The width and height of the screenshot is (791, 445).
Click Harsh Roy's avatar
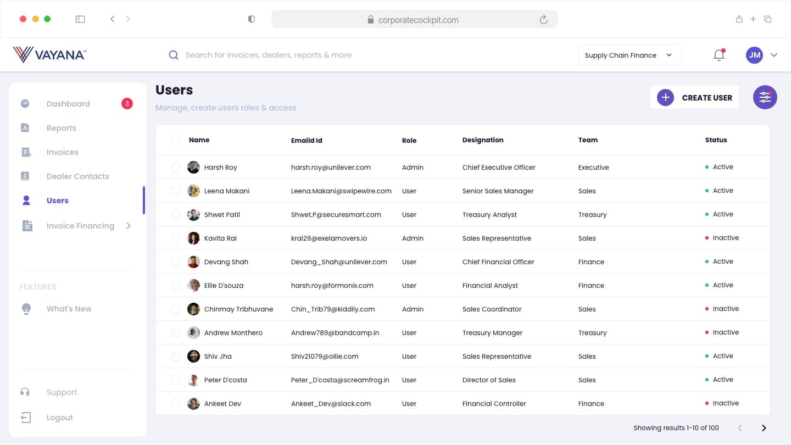[x=193, y=167]
